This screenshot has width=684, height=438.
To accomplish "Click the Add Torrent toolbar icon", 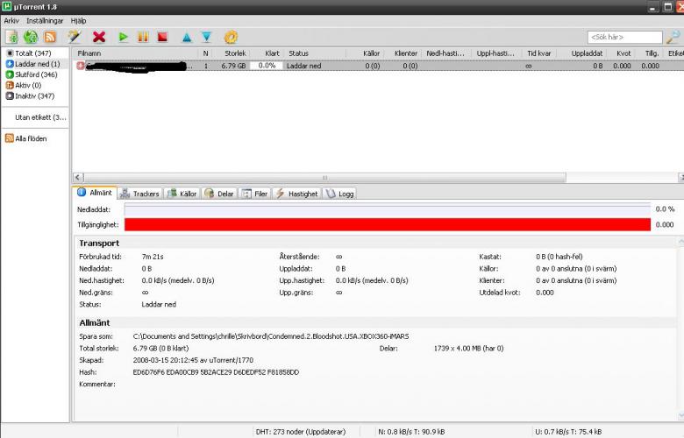I will 11,37.
